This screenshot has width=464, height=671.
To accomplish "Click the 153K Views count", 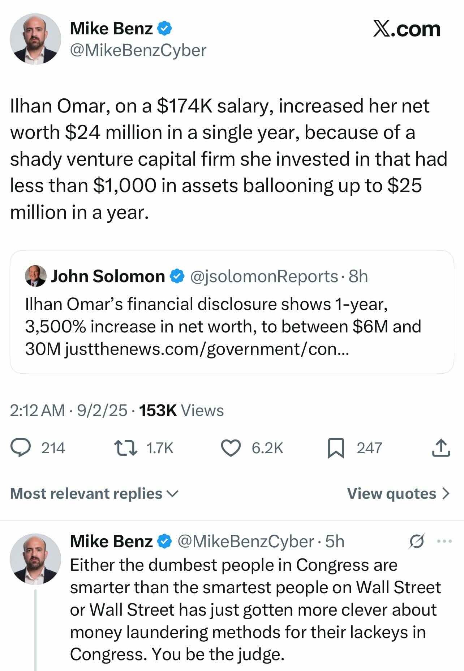I will coord(181,410).
